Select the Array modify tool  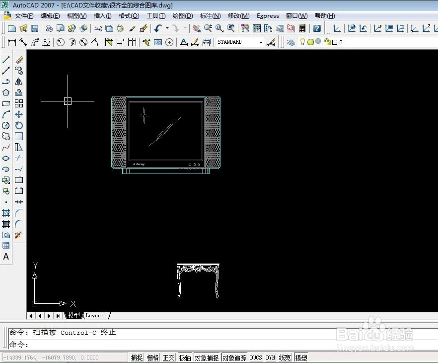point(19,103)
